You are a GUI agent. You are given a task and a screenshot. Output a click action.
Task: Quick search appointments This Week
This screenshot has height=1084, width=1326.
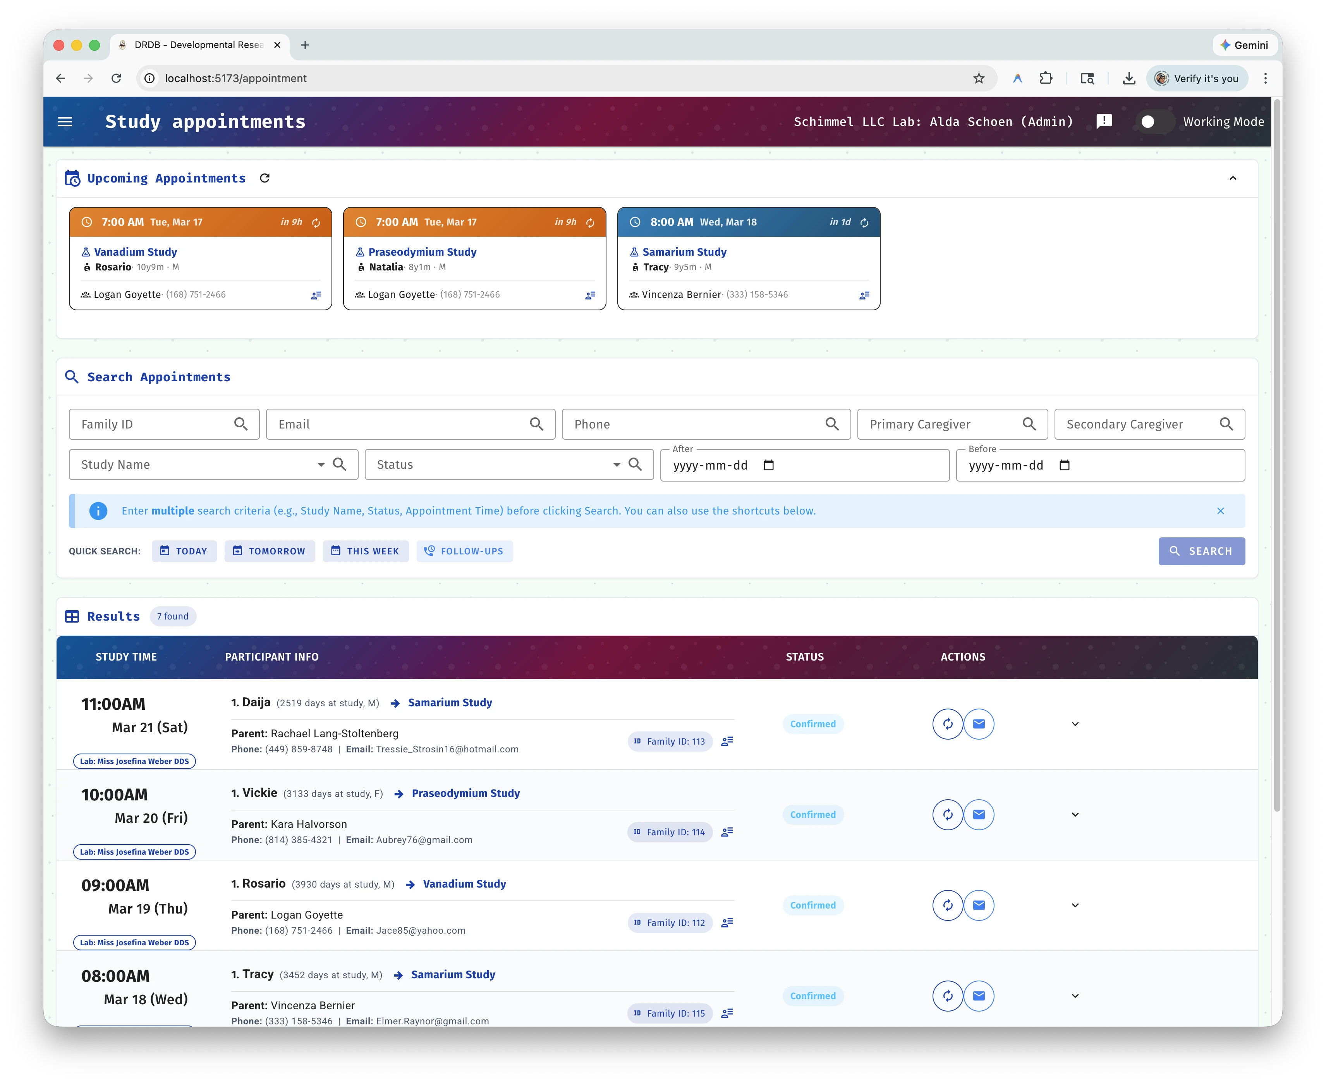365,551
